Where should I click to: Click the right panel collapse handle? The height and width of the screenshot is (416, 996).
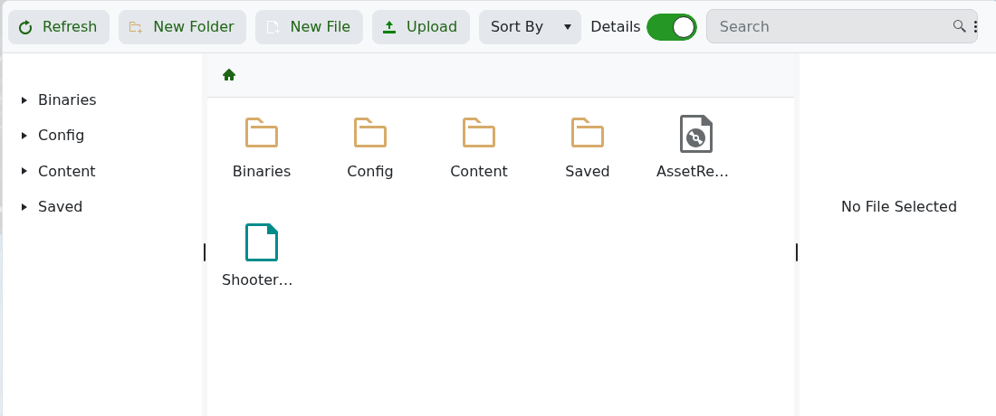(797, 252)
